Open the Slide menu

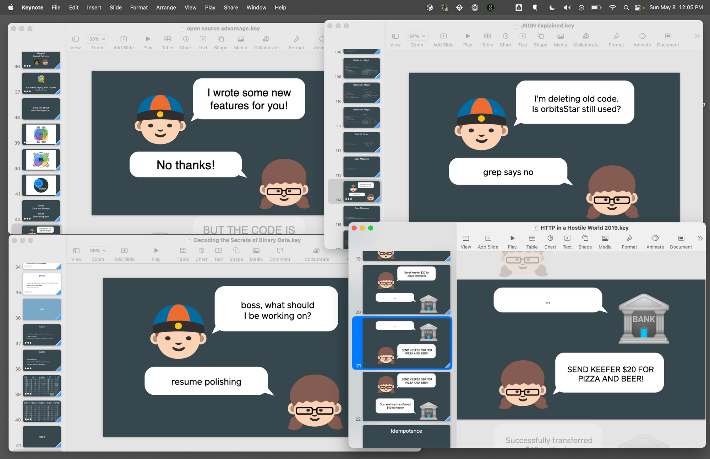[x=116, y=7]
